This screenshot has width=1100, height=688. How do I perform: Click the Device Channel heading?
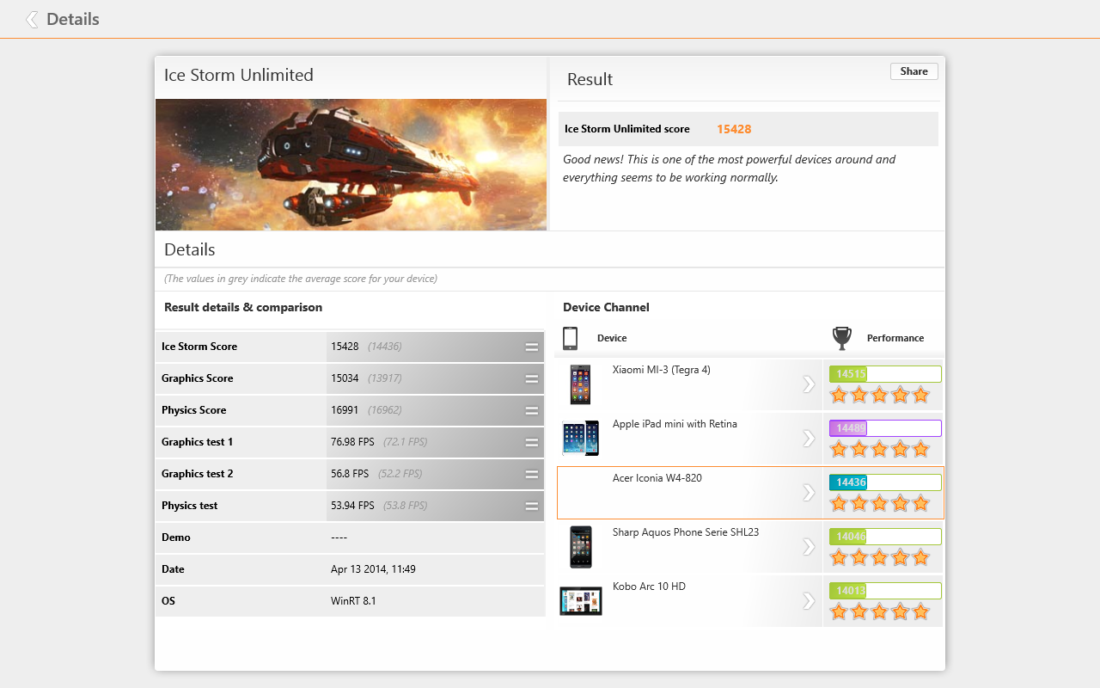tap(606, 307)
